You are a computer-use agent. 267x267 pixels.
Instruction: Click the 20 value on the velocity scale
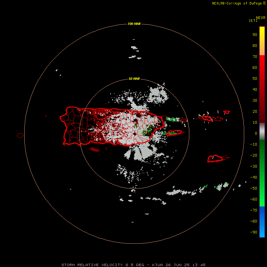[x=255, y=111]
